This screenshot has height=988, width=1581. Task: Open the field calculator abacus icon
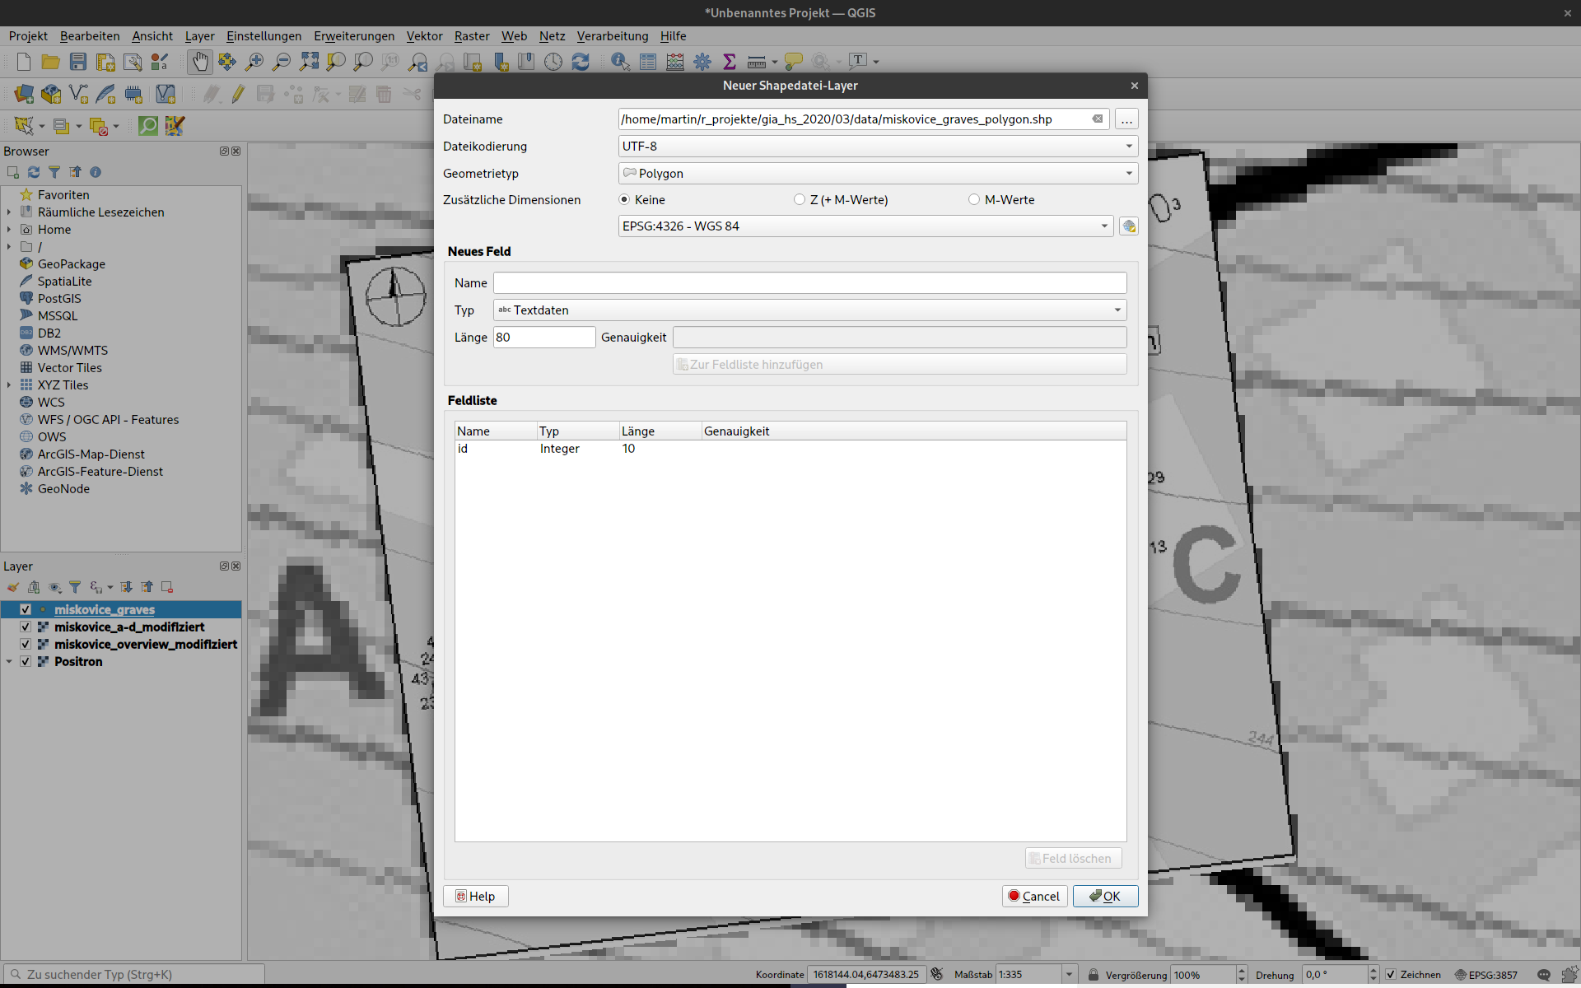pos(675,62)
